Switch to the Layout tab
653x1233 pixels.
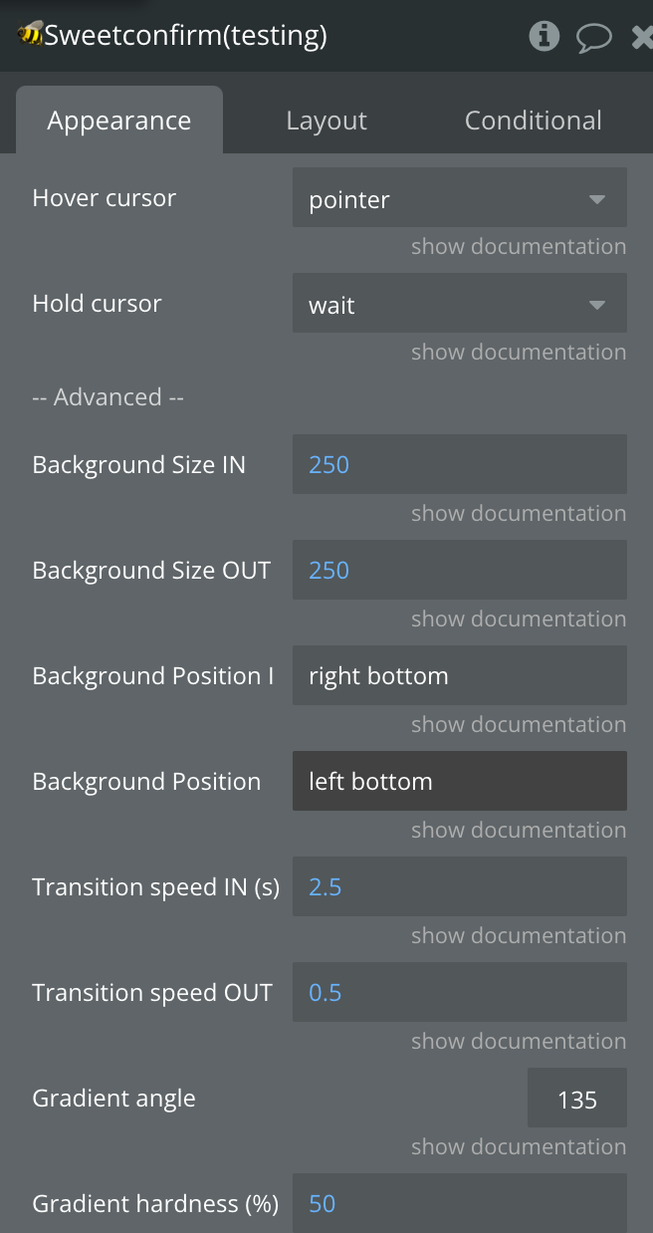[326, 121]
